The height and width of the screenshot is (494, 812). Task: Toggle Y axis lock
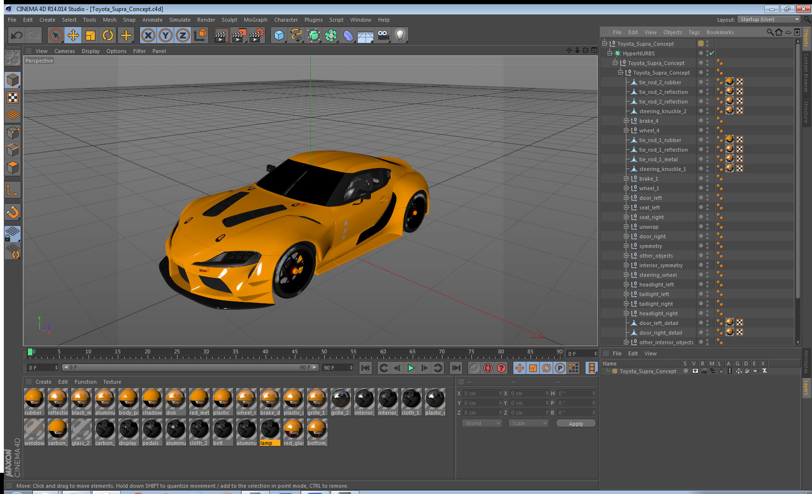coord(165,35)
